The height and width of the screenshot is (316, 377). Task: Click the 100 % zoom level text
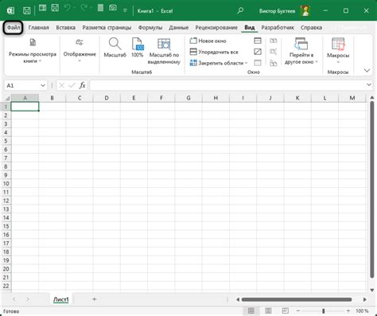click(x=362, y=310)
